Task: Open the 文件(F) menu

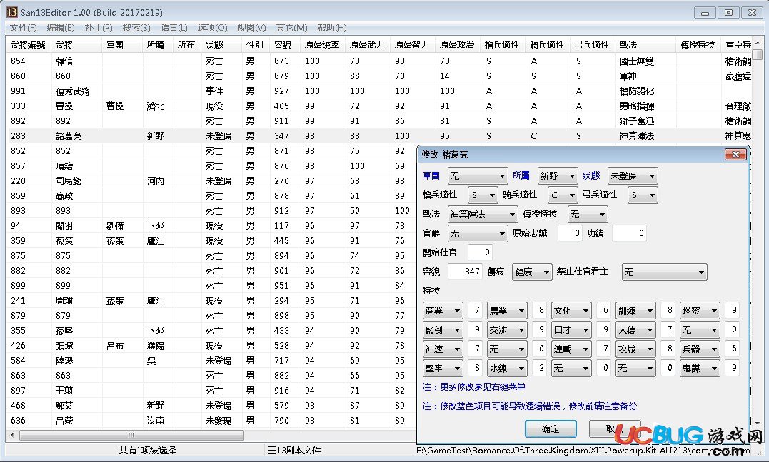Action: pyautogui.click(x=24, y=27)
